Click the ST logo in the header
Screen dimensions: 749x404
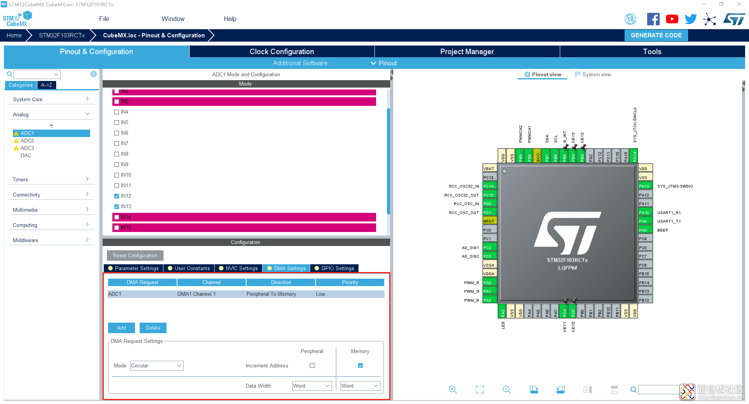coord(734,19)
